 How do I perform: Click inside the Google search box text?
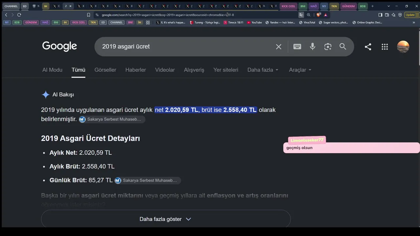click(126, 47)
